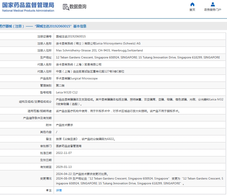Click National Medical Products Administration text
The height and width of the screenshot is (195, 227).
[x=28, y=11]
